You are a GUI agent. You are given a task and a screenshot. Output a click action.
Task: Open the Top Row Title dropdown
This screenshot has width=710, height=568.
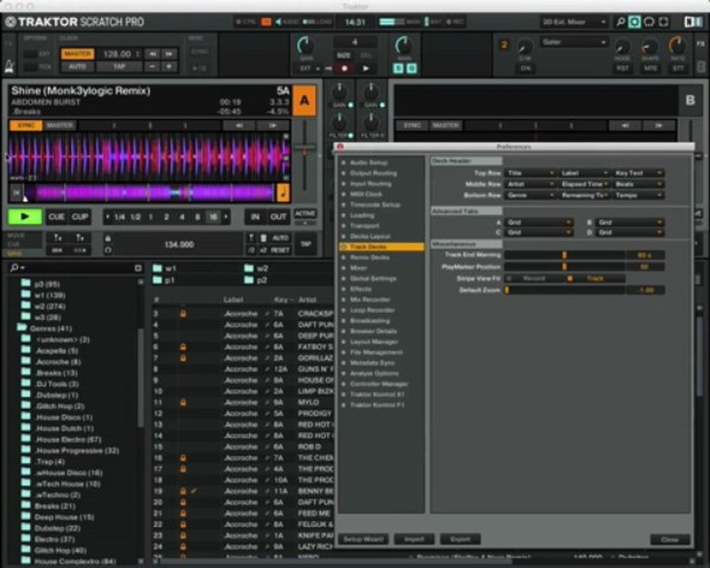[530, 173]
